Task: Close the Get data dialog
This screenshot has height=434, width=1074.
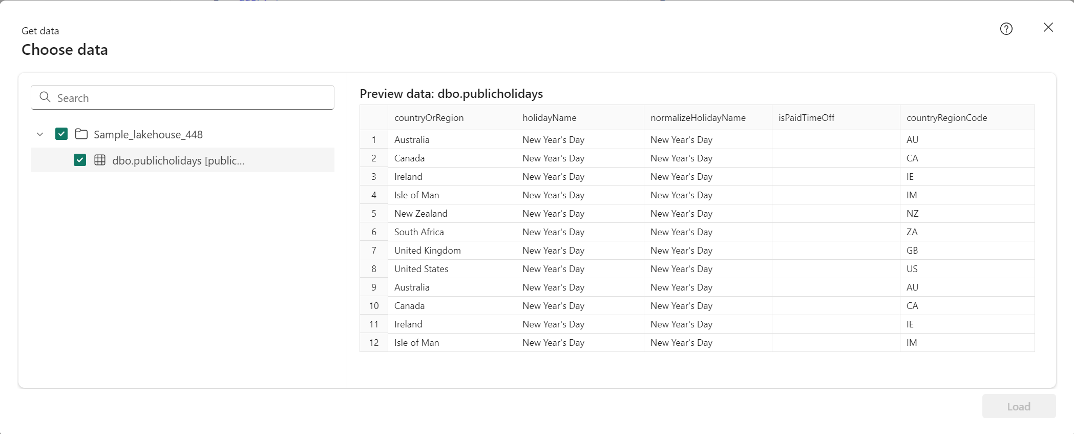Action: [x=1048, y=27]
